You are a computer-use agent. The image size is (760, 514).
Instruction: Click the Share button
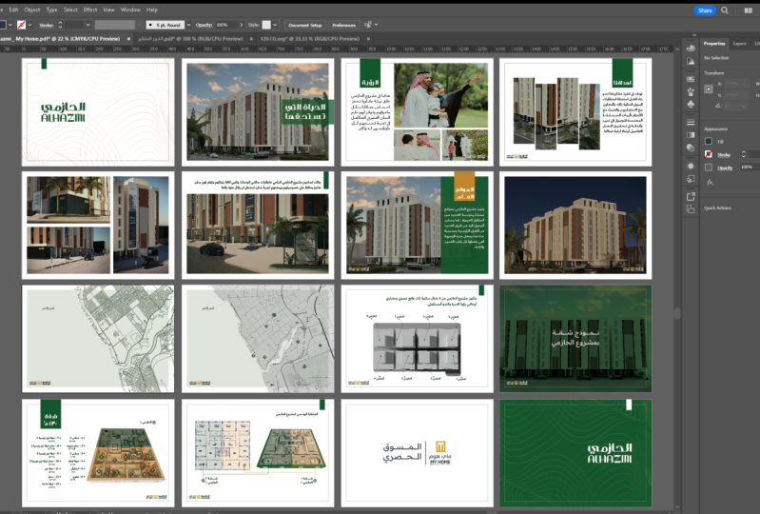(705, 10)
